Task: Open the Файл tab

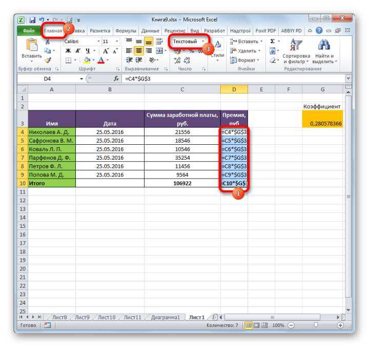Action: click(29, 31)
